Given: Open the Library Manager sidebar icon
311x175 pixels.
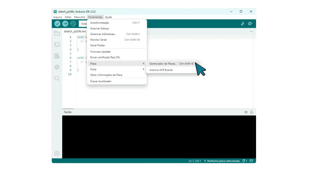Looking at the screenshot, I should [x=57, y=56].
